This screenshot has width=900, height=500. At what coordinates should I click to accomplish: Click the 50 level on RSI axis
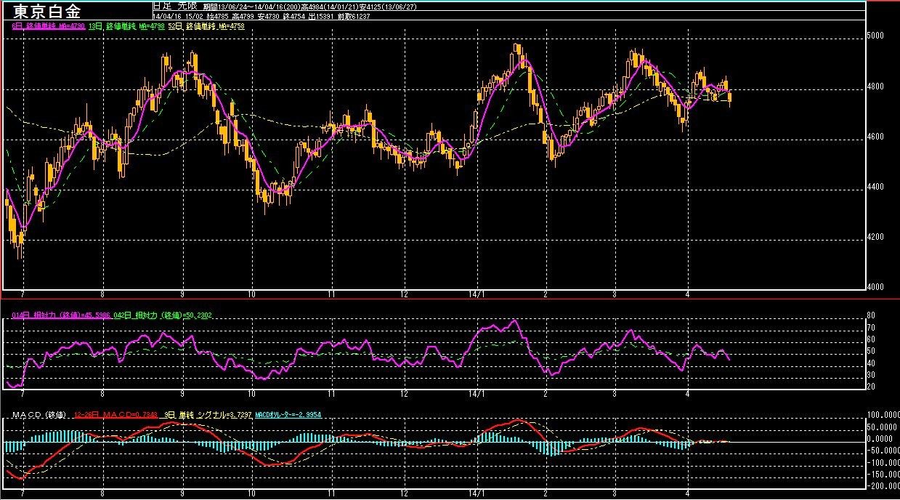pos(872,351)
